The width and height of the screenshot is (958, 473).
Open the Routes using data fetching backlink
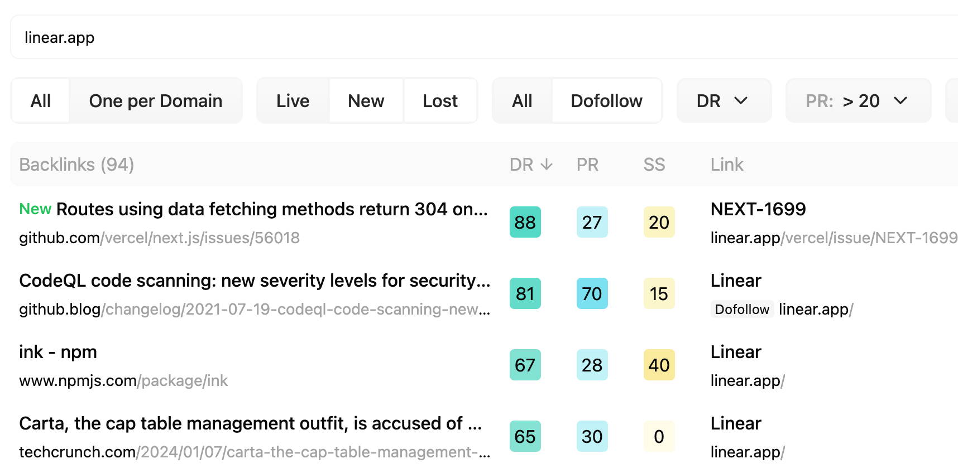tap(271, 209)
